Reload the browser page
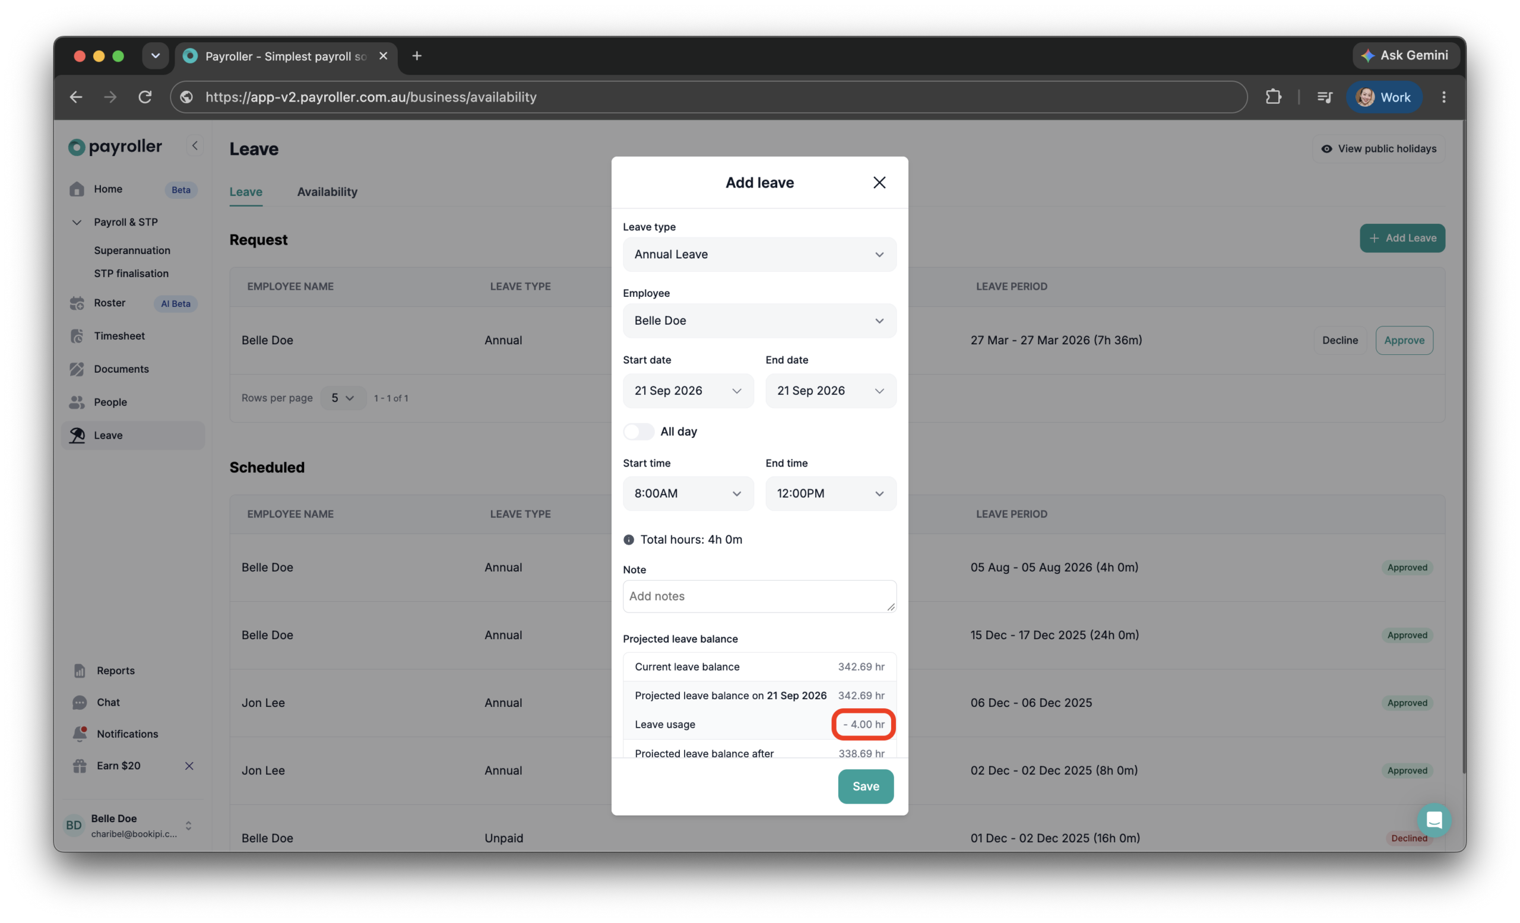 pos(145,97)
